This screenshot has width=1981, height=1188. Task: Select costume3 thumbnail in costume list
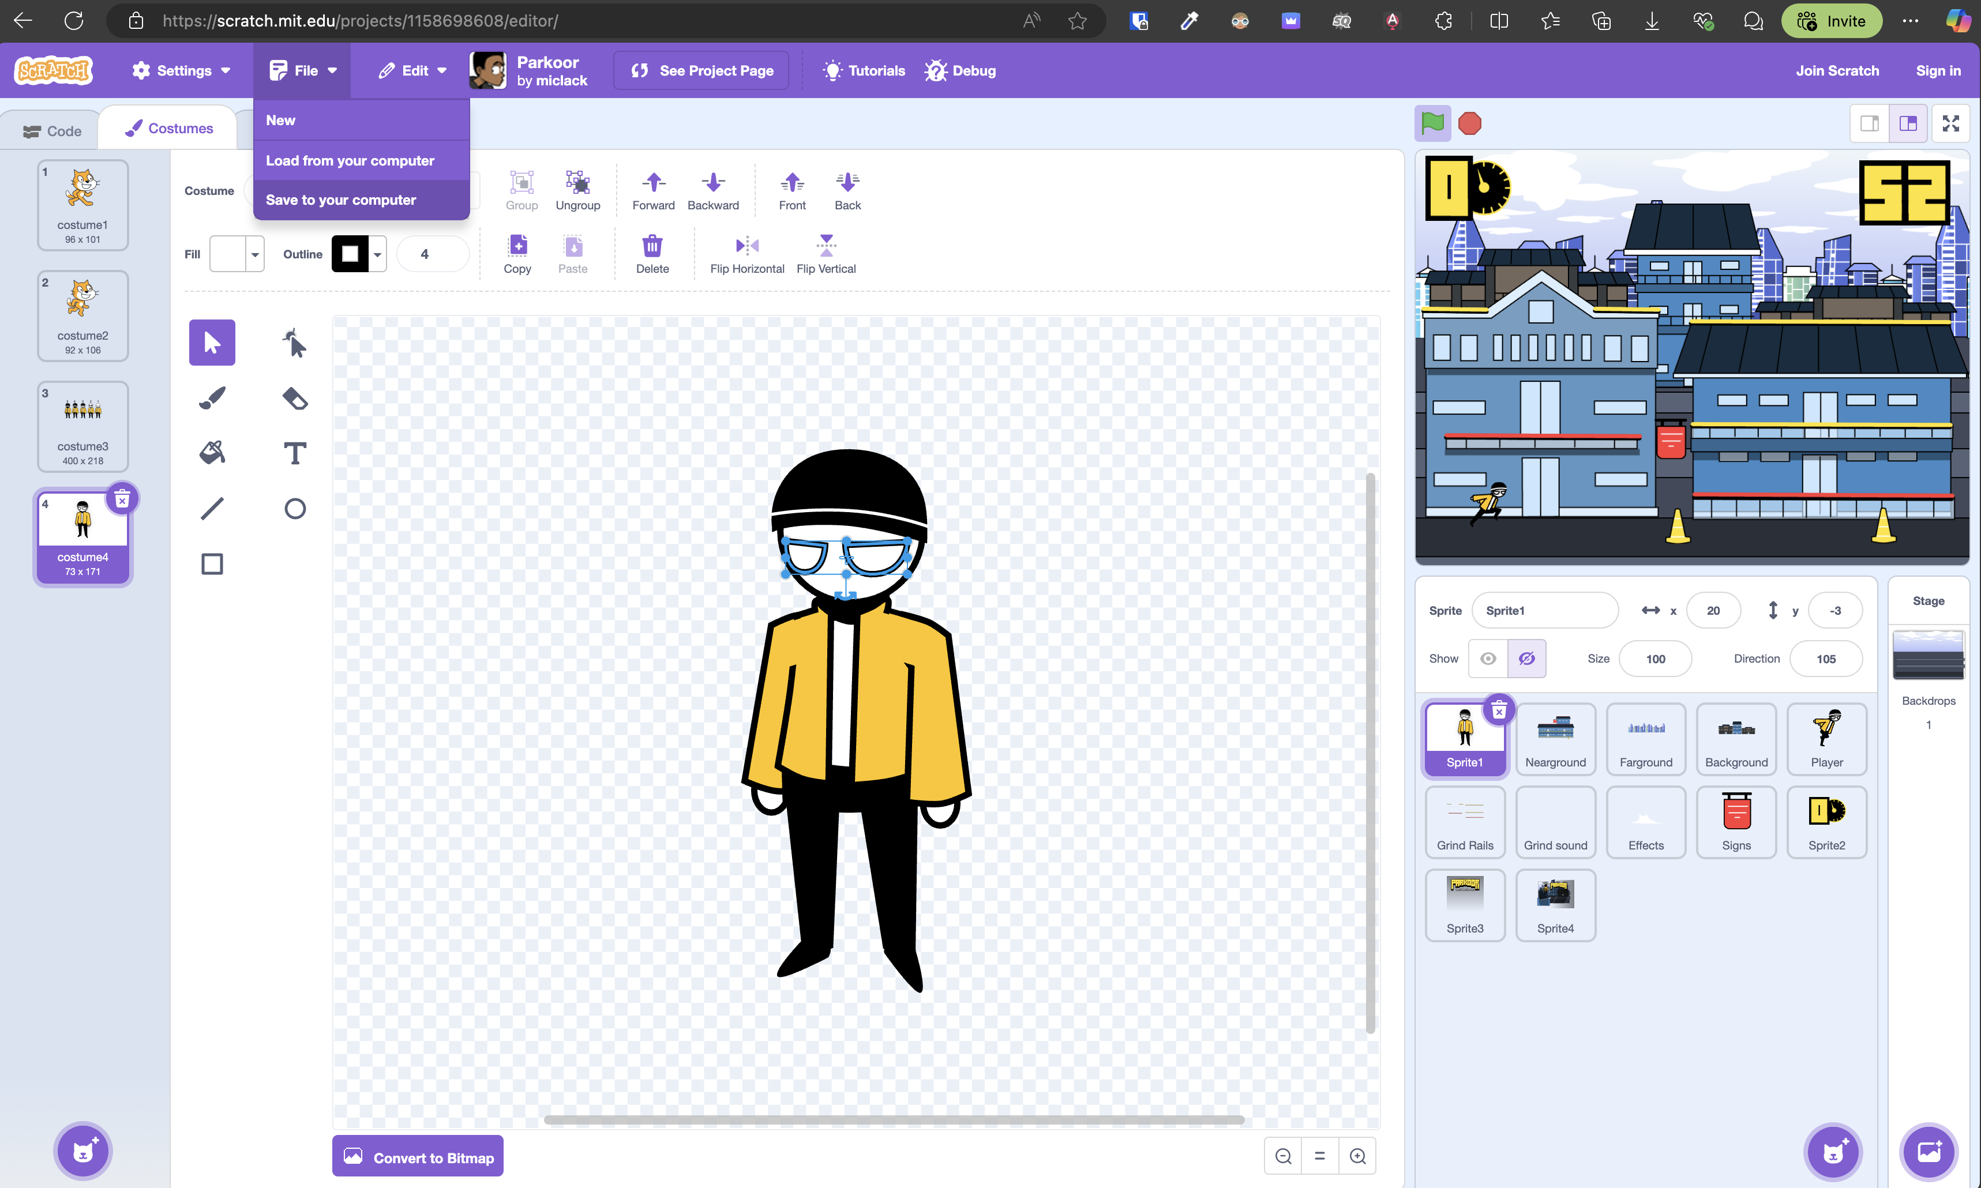coord(82,427)
